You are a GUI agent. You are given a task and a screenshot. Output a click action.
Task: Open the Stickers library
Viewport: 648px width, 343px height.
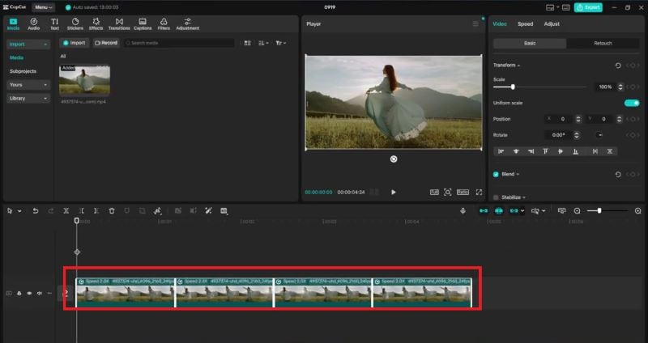point(75,24)
